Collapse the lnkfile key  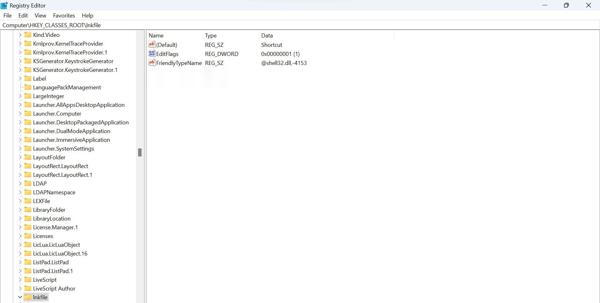(20, 297)
